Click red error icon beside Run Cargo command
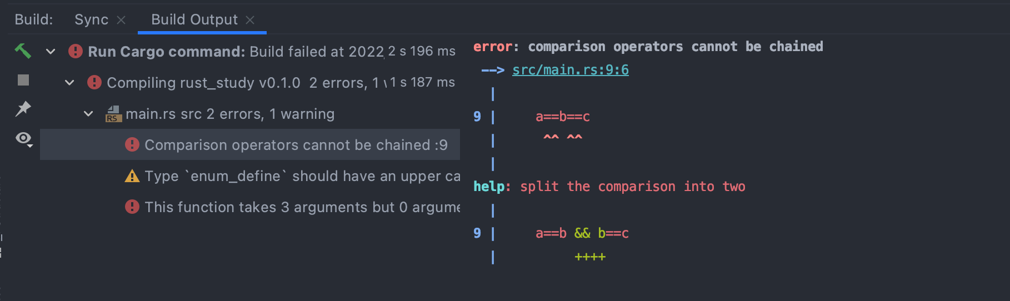 point(76,52)
